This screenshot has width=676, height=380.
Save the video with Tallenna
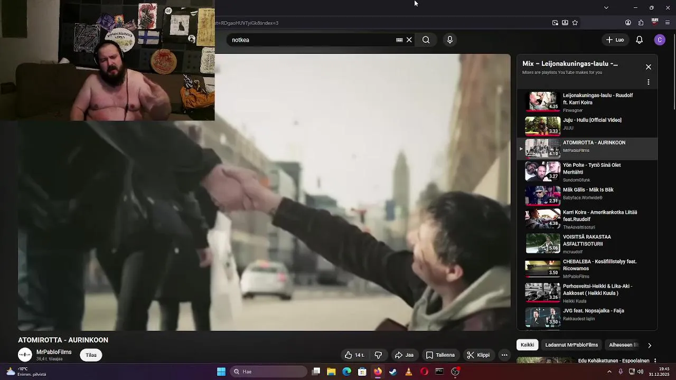click(440, 355)
